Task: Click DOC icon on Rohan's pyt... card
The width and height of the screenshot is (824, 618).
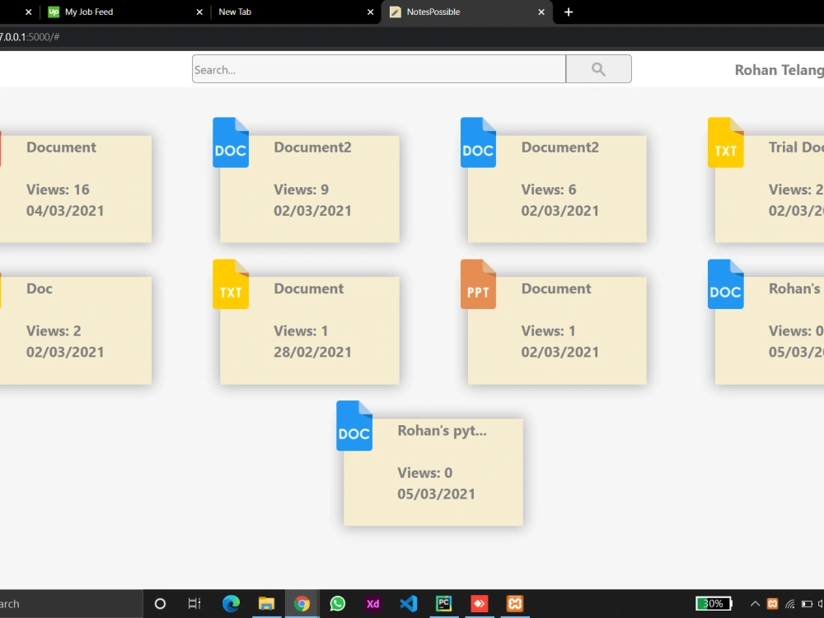Action: (354, 426)
